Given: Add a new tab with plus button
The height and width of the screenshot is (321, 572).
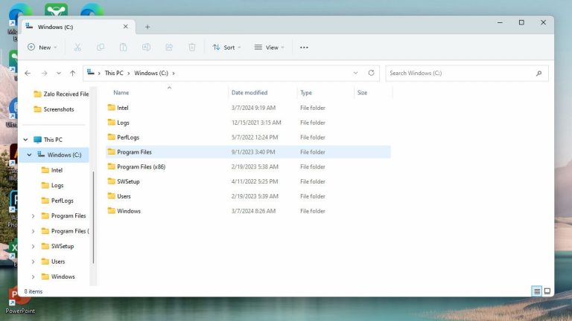Looking at the screenshot, I should pyautogui.click(x=147, y=27).
